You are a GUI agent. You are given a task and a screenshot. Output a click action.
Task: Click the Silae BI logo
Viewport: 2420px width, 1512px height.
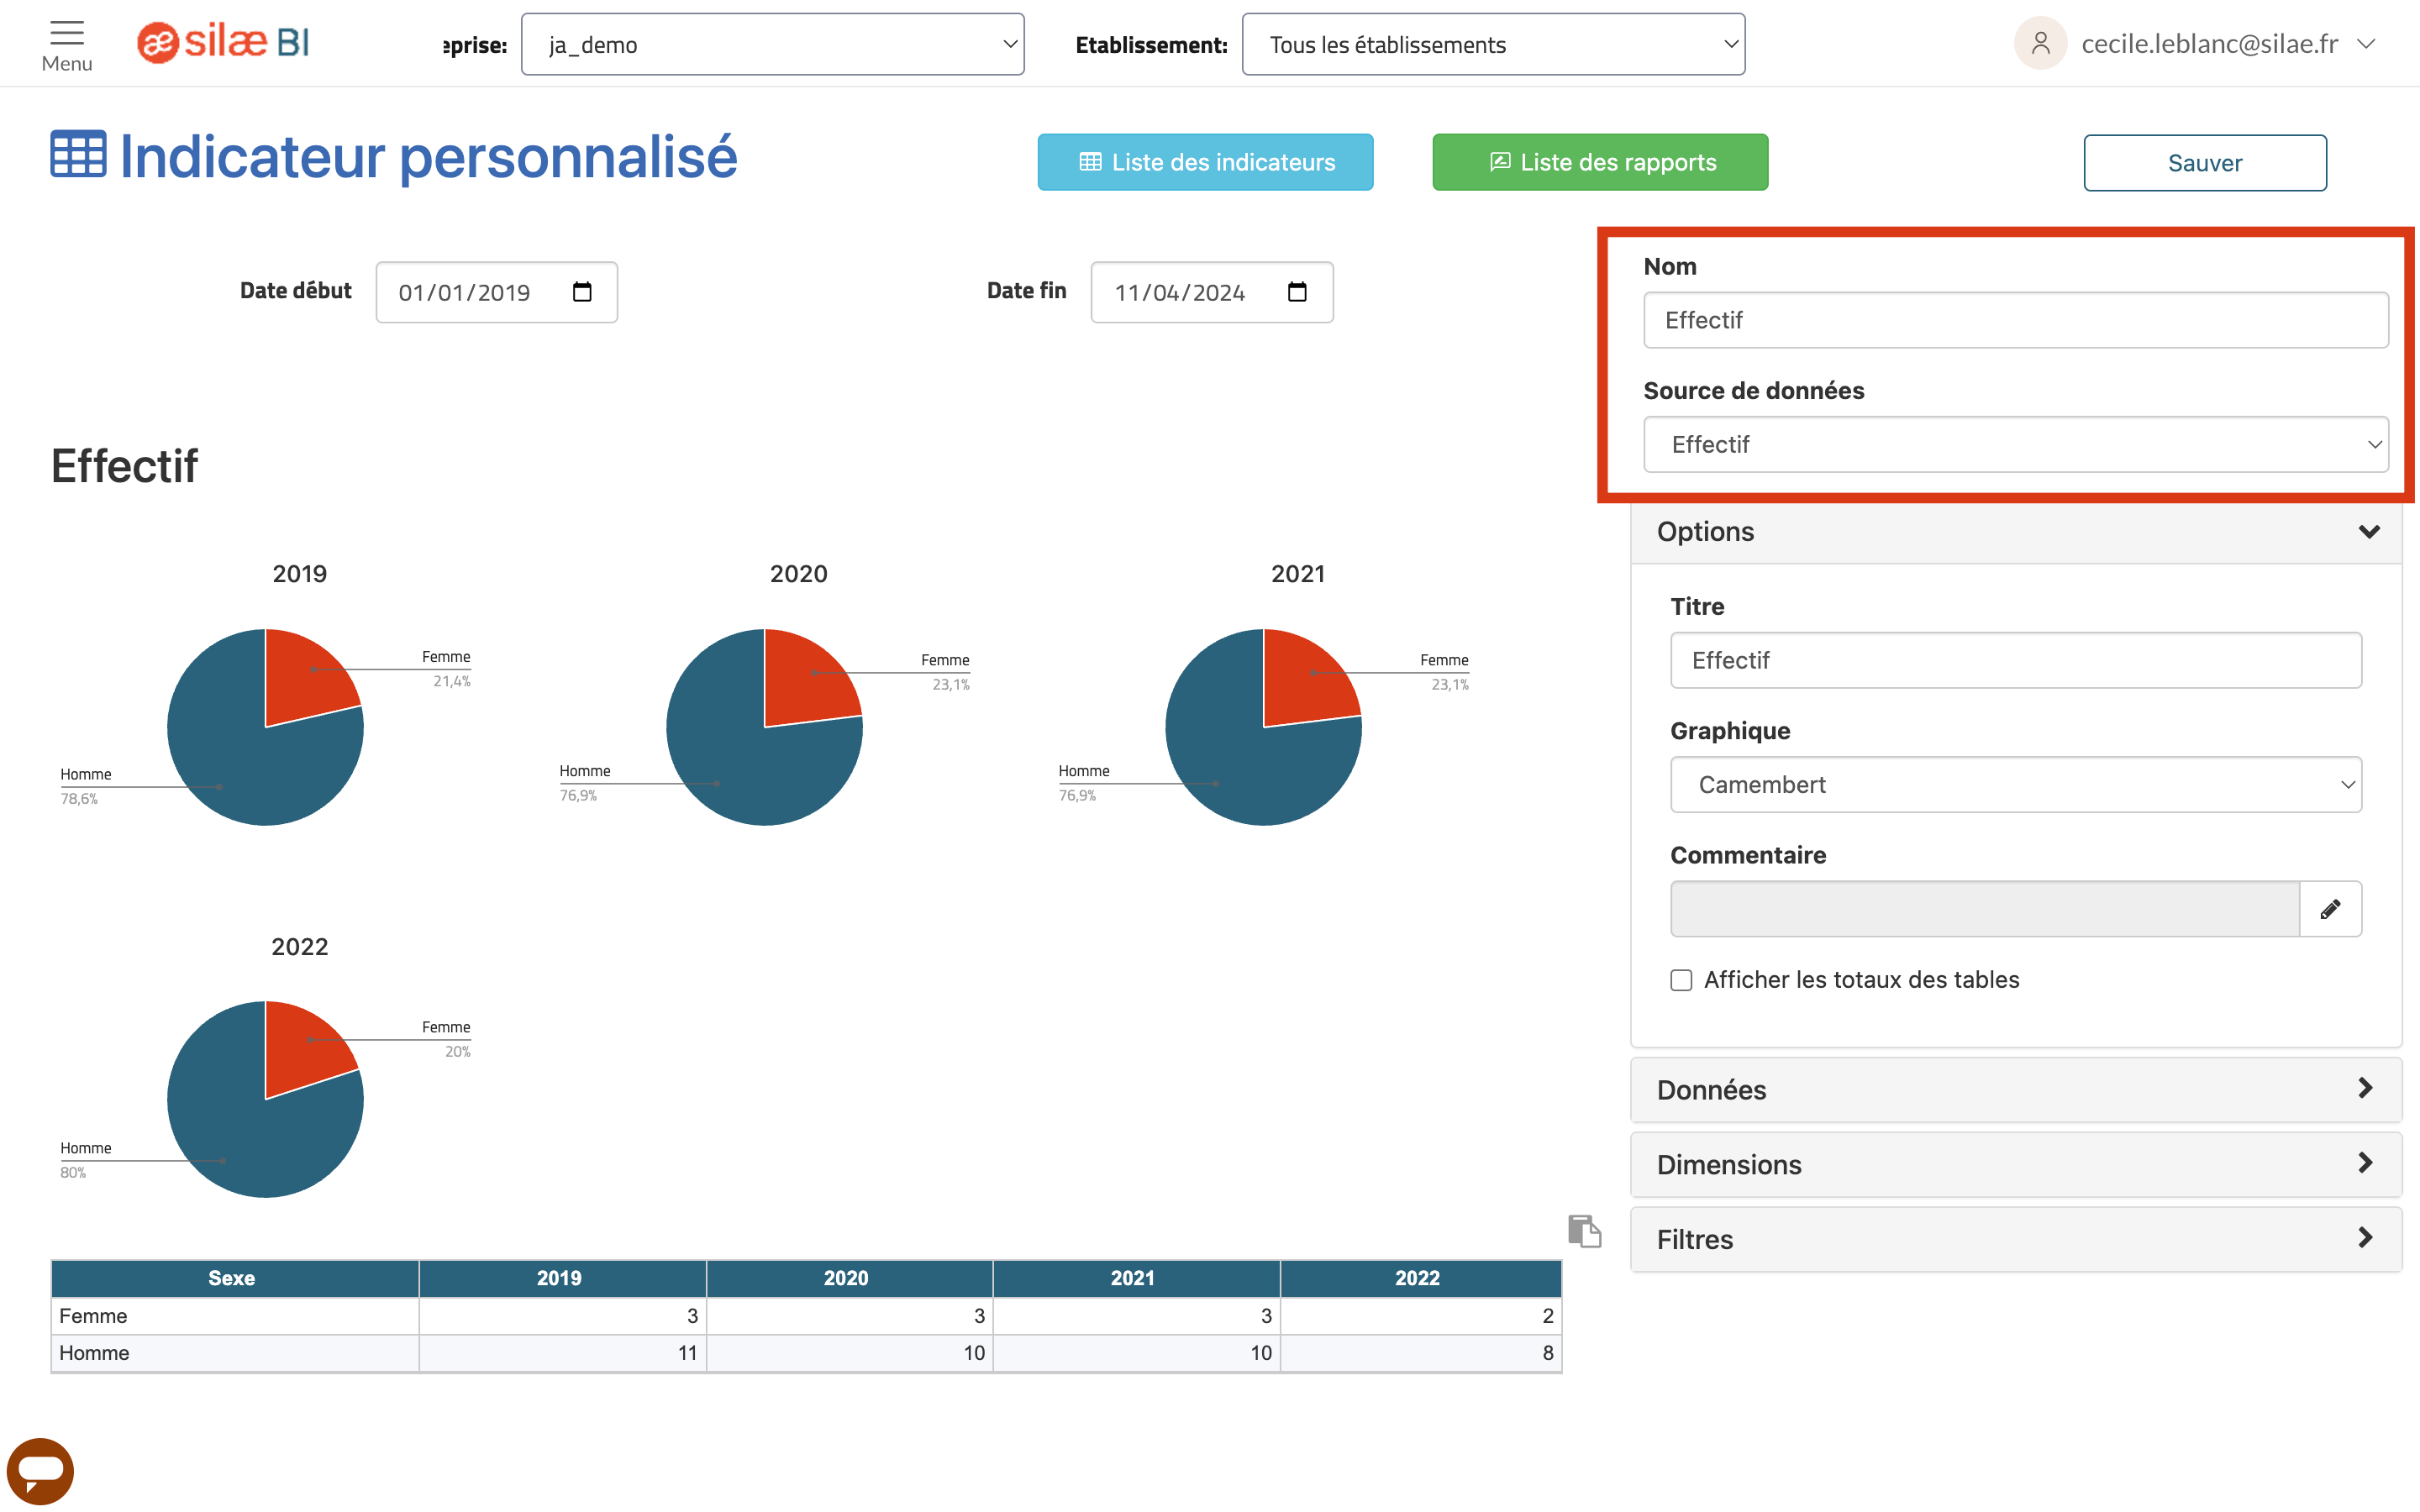tap(223, 43)
